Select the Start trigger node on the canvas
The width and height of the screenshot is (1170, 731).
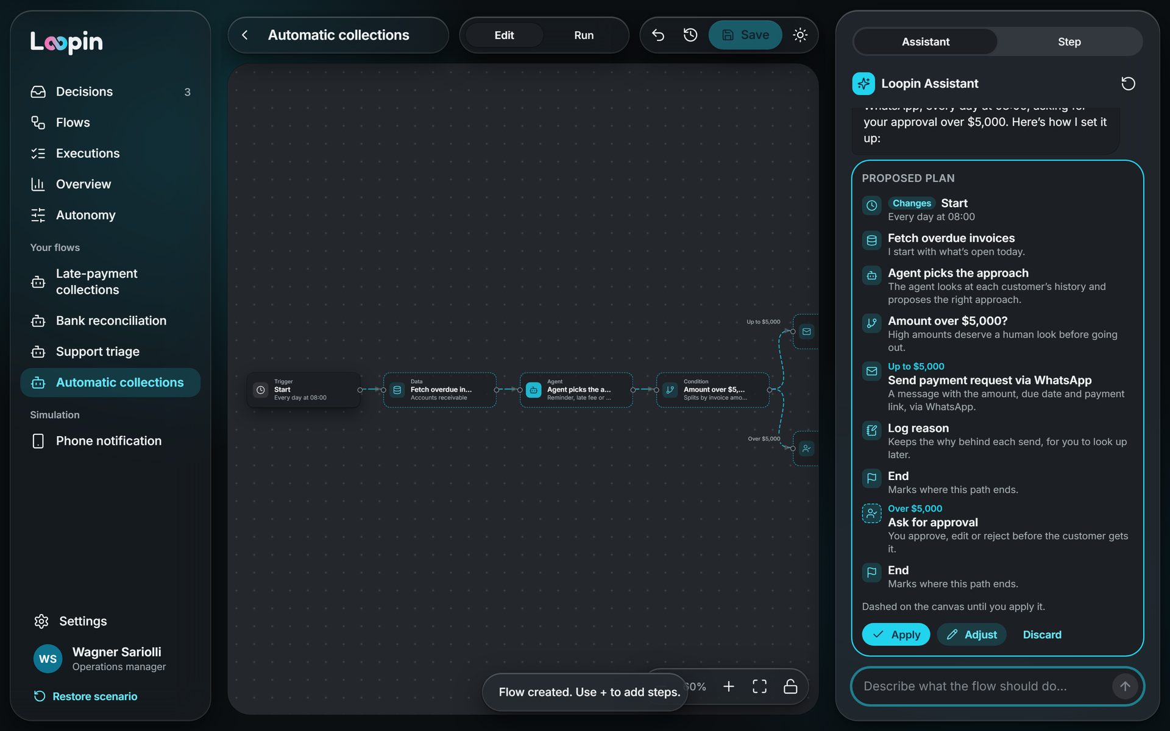303,390
